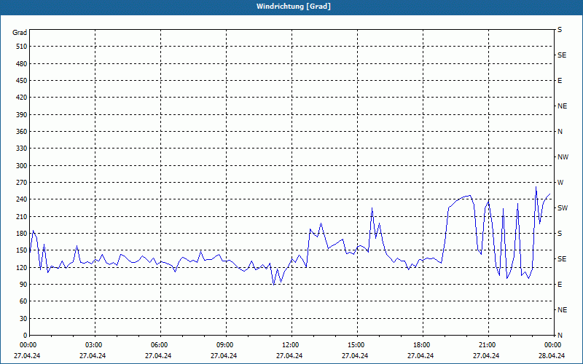Click the 30 y-axis value
Image resolution: width=583 pixels, height=364 pixels.
[23, 318]
